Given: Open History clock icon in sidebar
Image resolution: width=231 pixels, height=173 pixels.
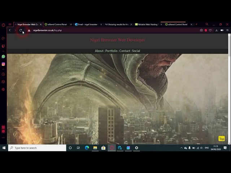Looking at the screenshot, I should click(x=3, y=74).
